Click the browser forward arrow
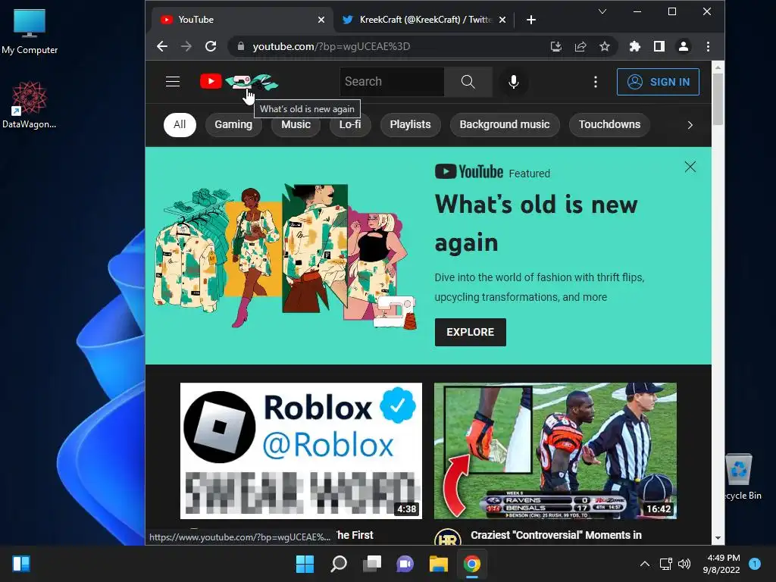The image size is (776, 582). tap(186, 46)
